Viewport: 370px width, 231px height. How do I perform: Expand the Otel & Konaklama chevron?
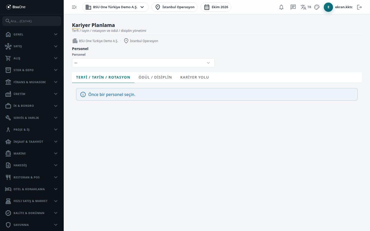coord(56,189)
